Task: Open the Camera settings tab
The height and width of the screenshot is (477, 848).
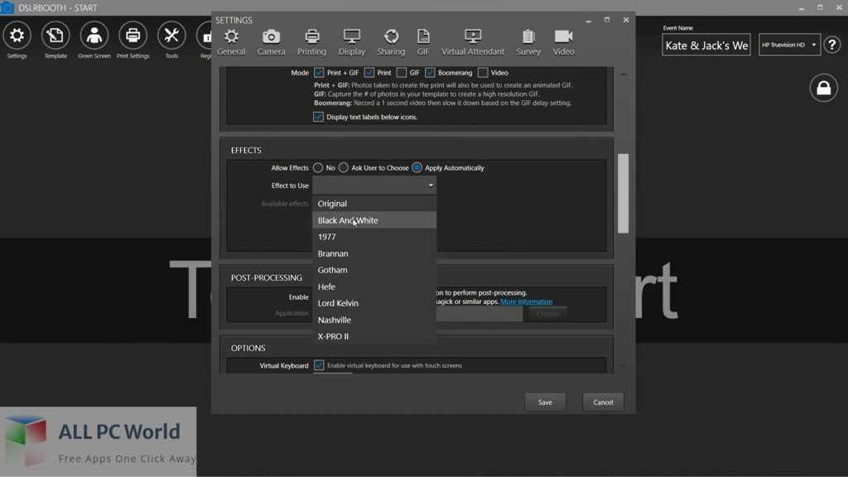Action: coord(271,42)
